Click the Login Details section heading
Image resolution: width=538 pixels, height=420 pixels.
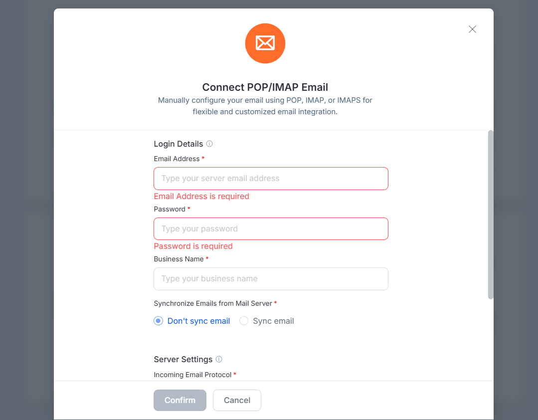[178, 144]
